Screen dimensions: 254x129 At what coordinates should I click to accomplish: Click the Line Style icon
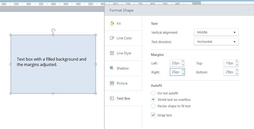coord(112,53)
